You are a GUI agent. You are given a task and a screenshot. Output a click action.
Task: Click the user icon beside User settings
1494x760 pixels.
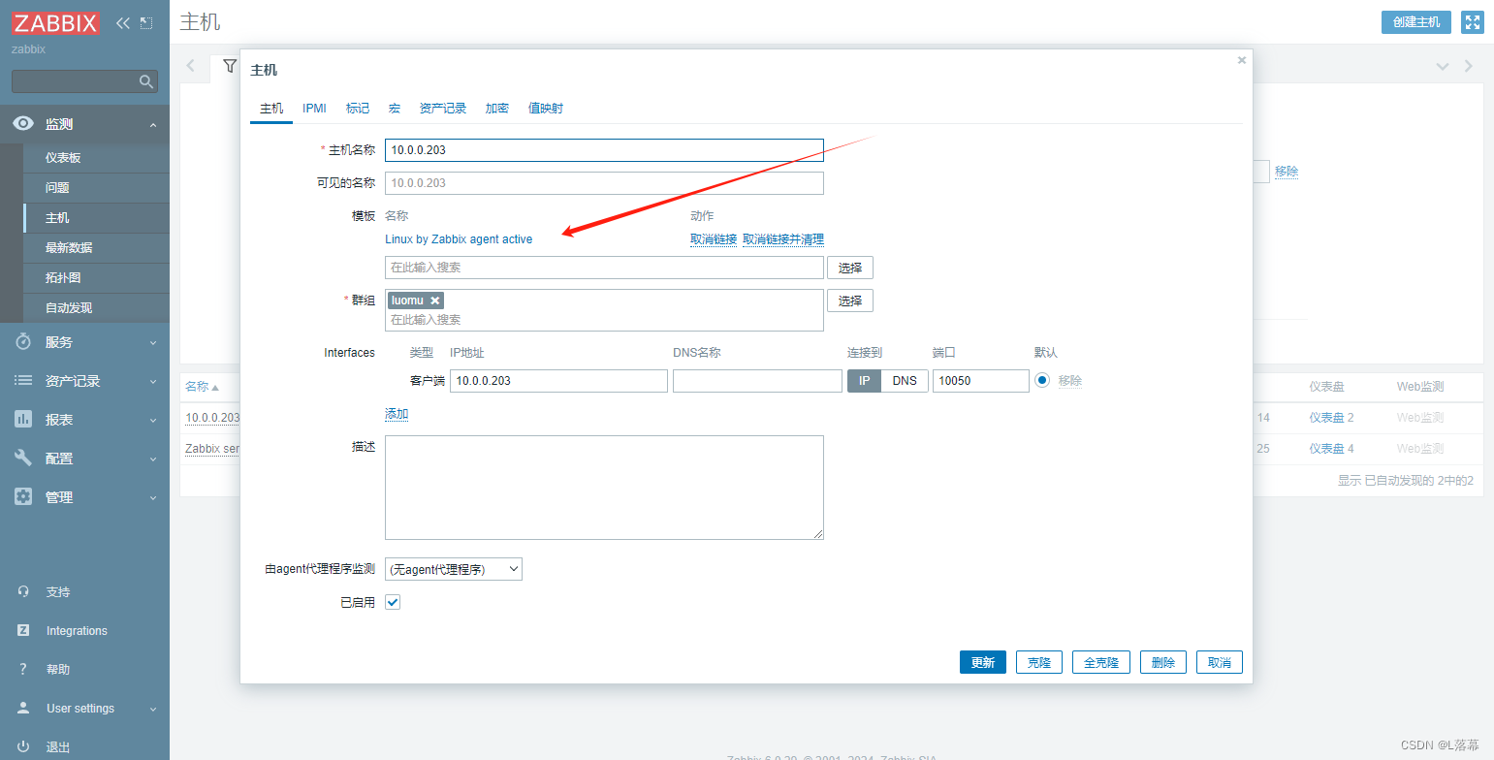point(23,708)
